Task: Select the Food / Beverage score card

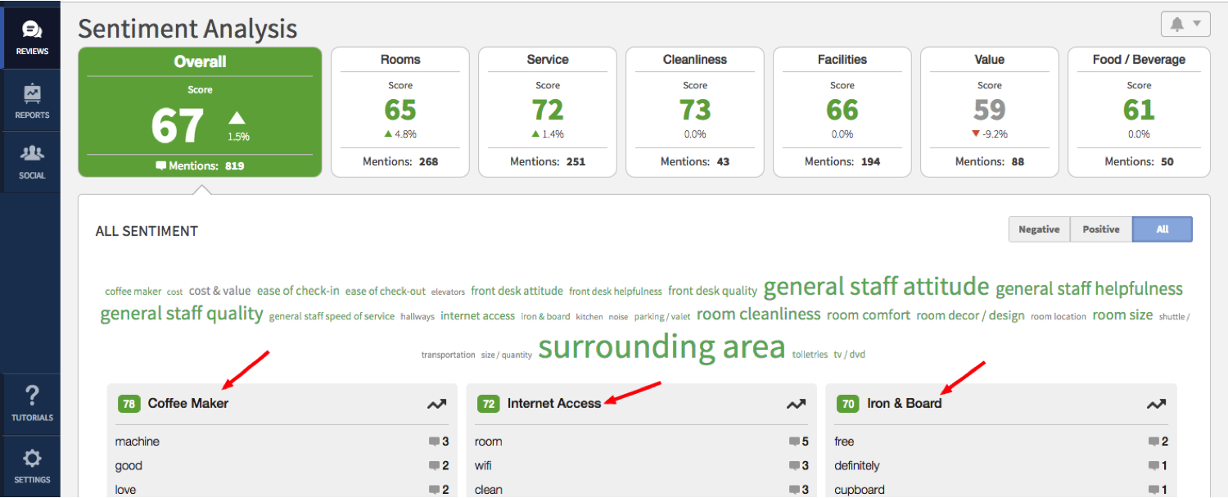Action: point(1139,112)
